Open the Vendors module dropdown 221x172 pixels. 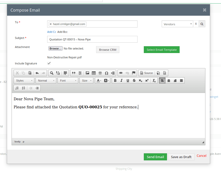tap(177, 24)
